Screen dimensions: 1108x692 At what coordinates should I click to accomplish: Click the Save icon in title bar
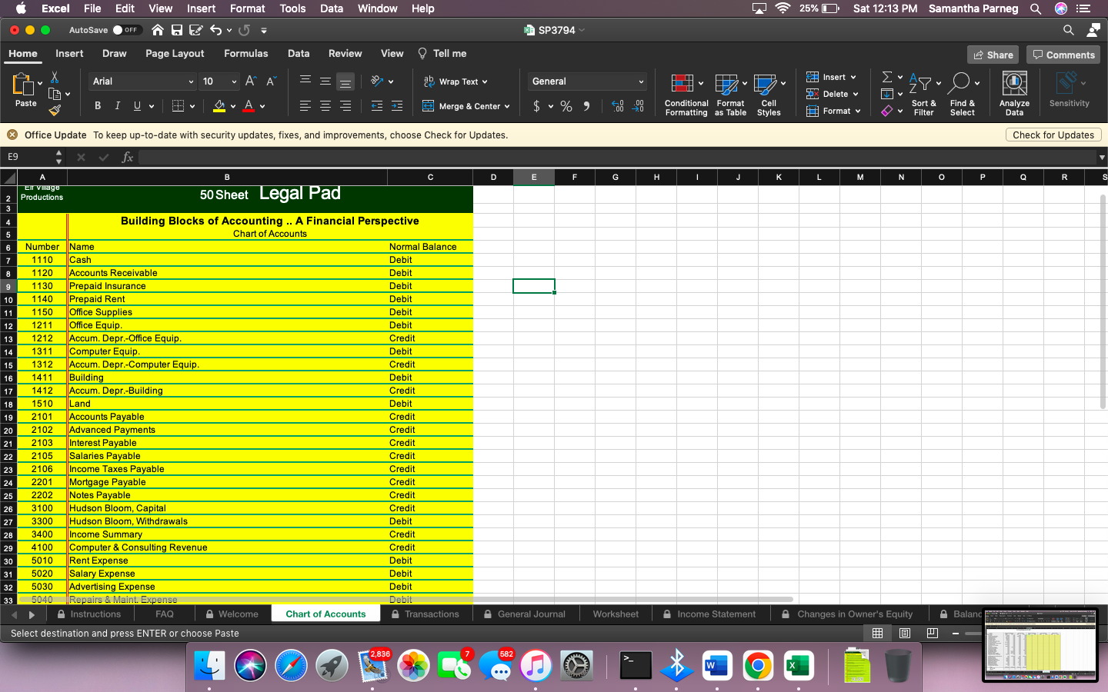tap(177, 30)
